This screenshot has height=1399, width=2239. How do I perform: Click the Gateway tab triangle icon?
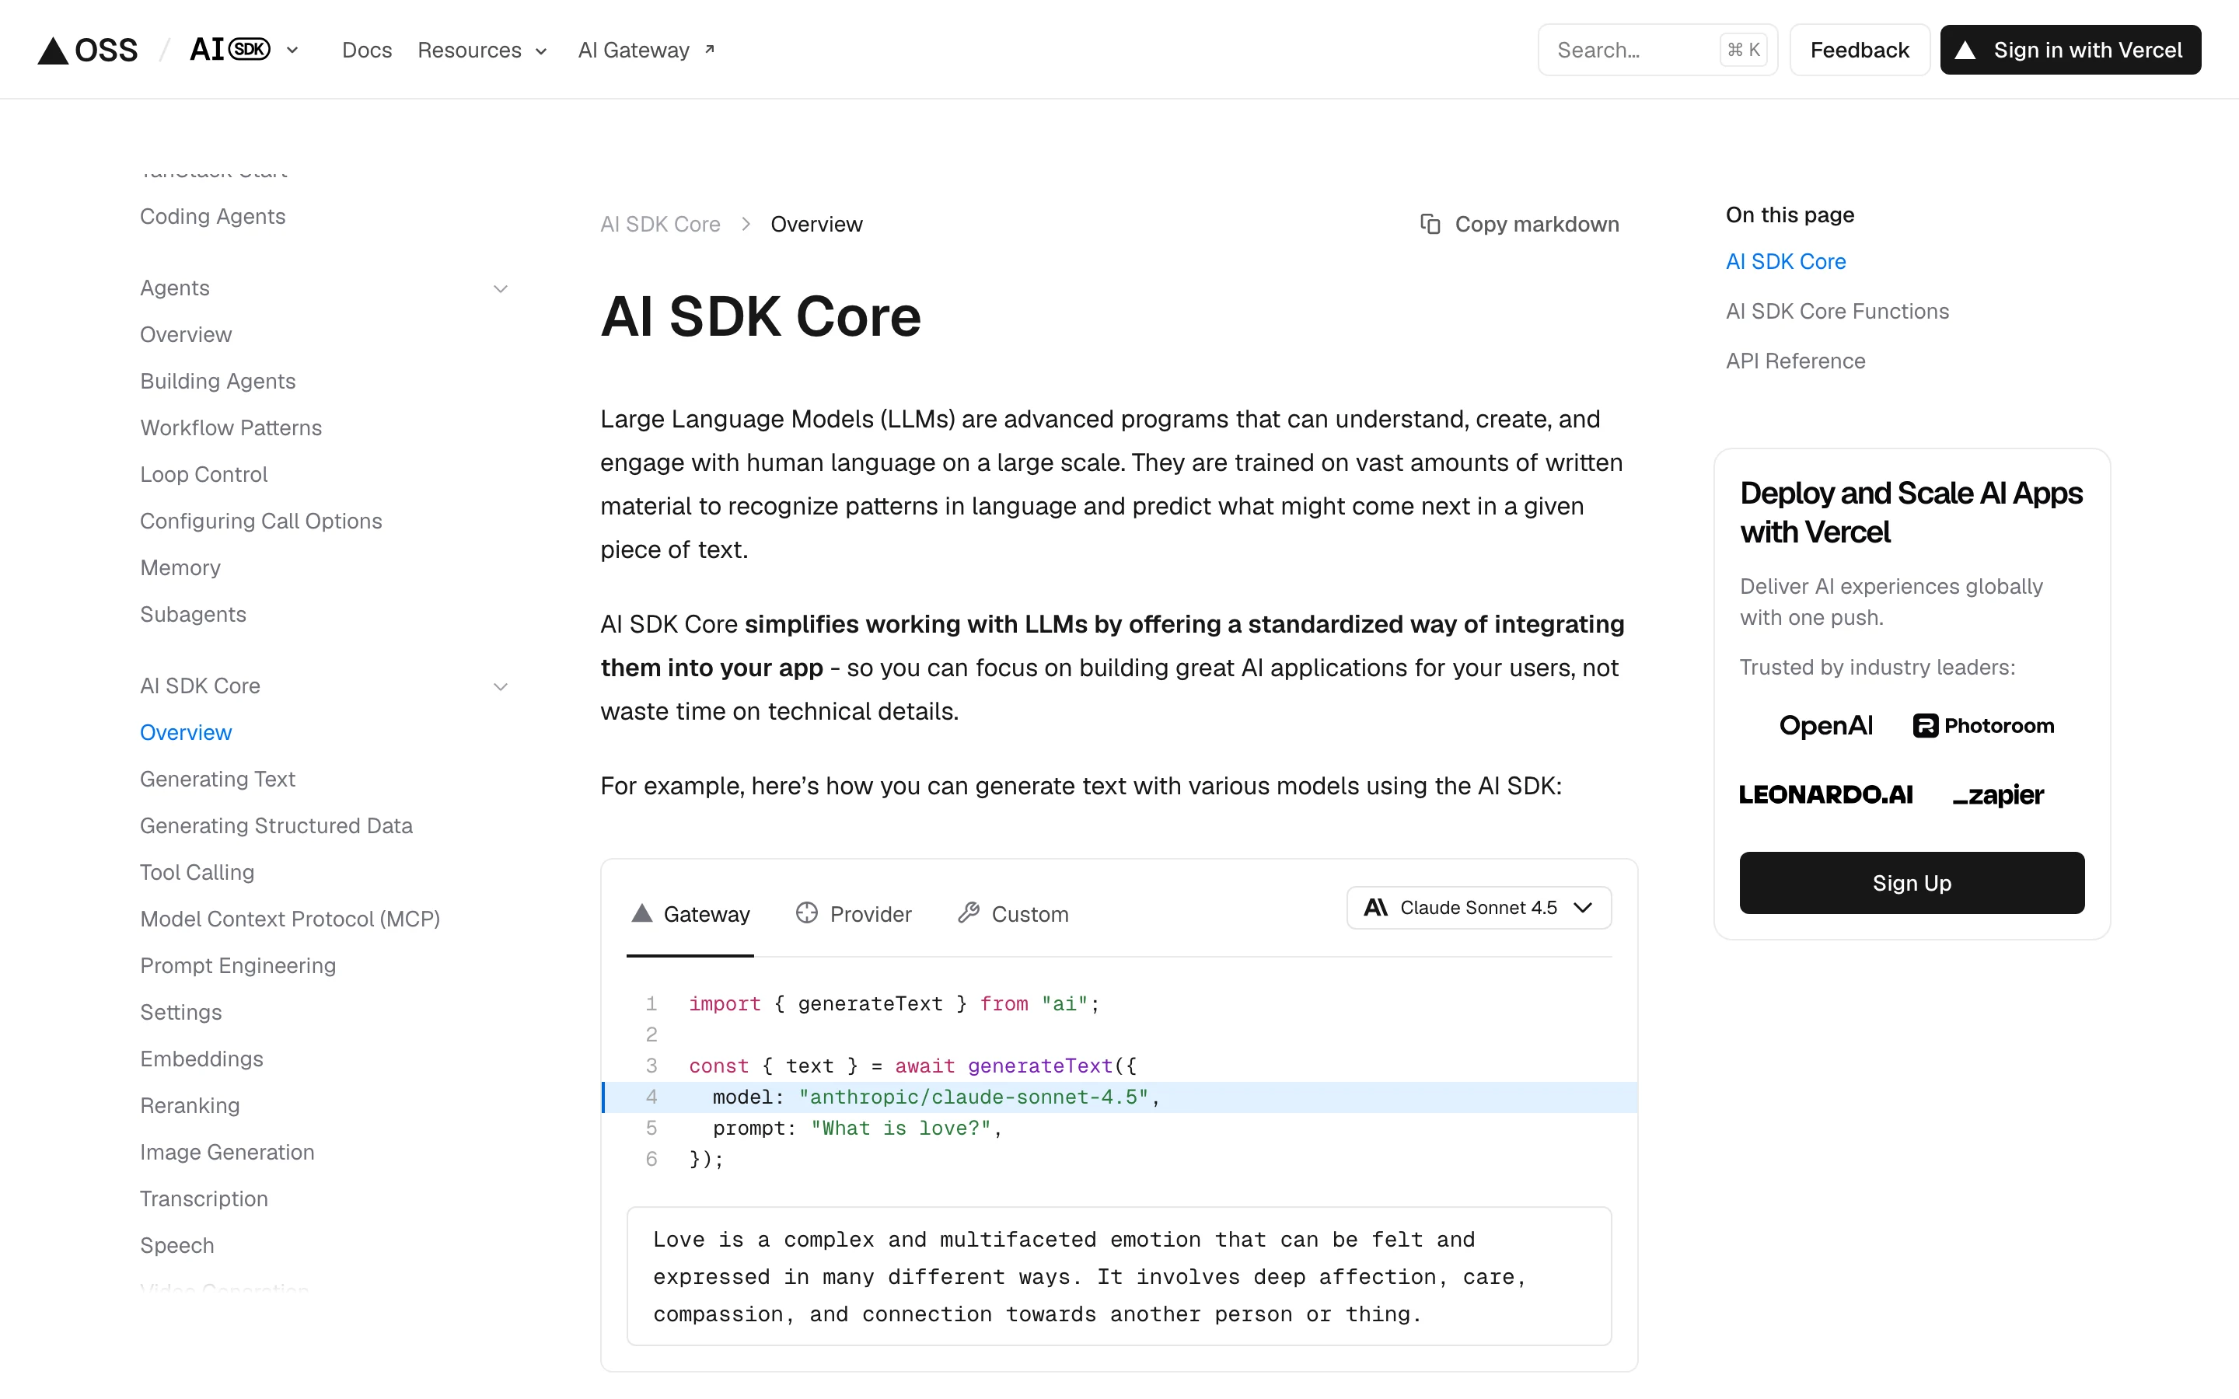click(x=642, y=913)
